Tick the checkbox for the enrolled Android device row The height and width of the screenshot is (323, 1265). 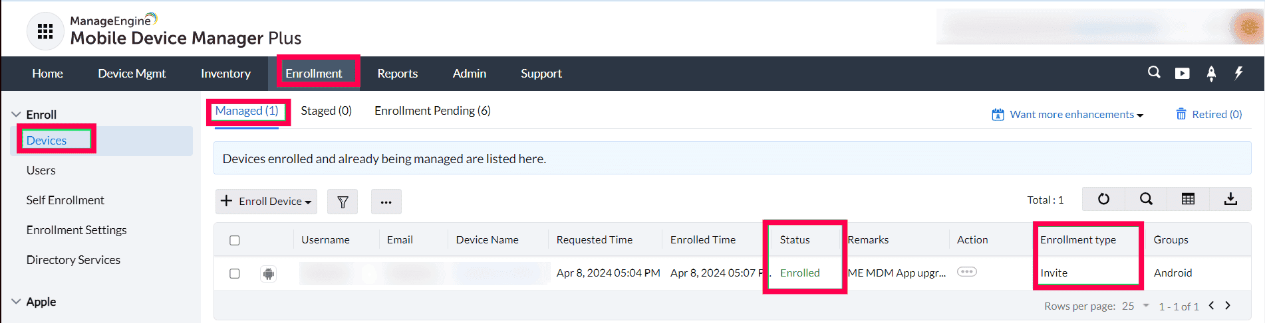click(235, 273)
